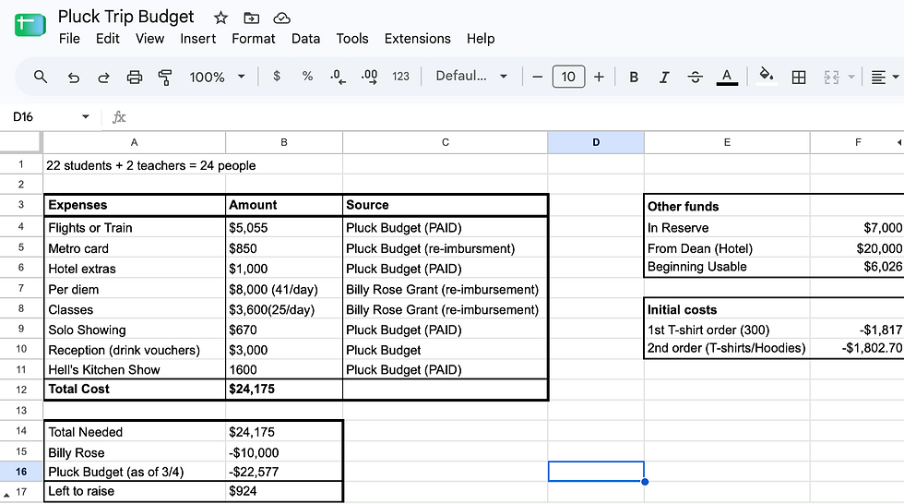The height and width of the screenshot is (504, 904).
Task: Select column A header
Action: coord(135,142)
